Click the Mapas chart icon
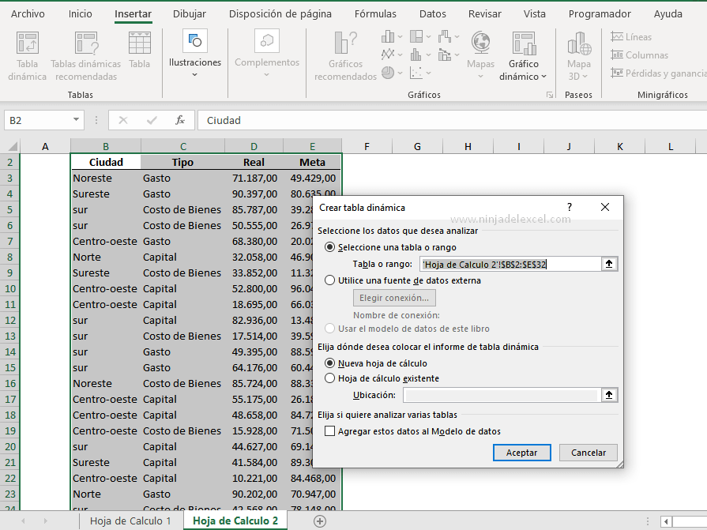The width and height of the screenshot is (707, 530). coord(480,44)
